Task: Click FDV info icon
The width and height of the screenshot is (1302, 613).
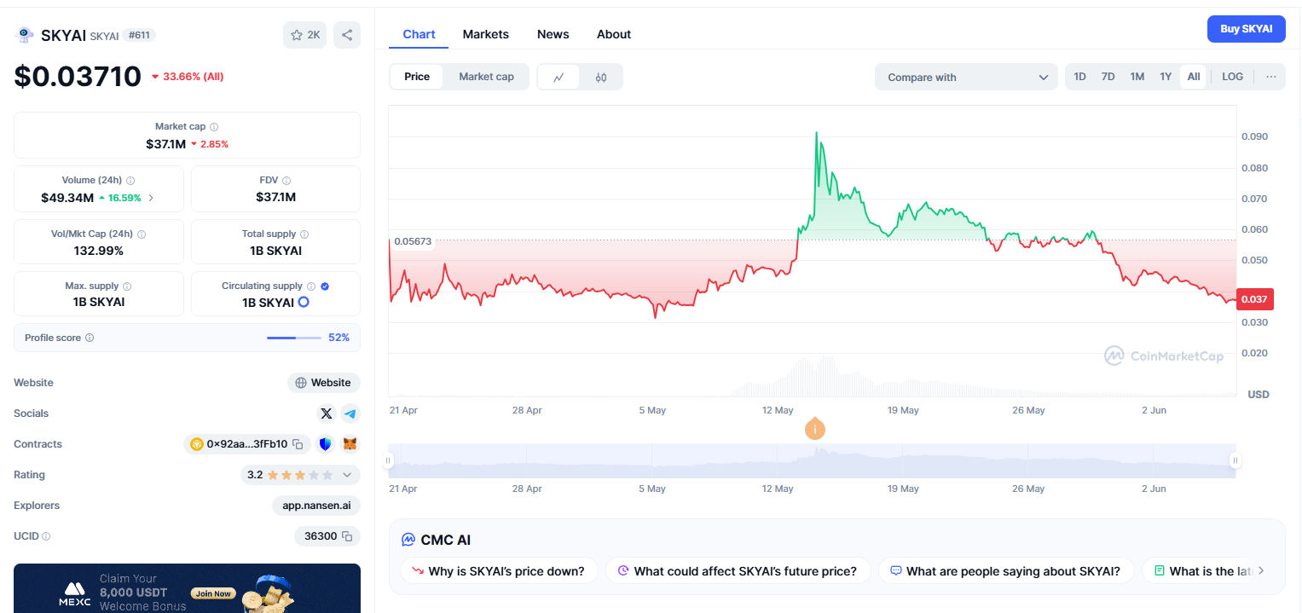Action: click(286, 181)
